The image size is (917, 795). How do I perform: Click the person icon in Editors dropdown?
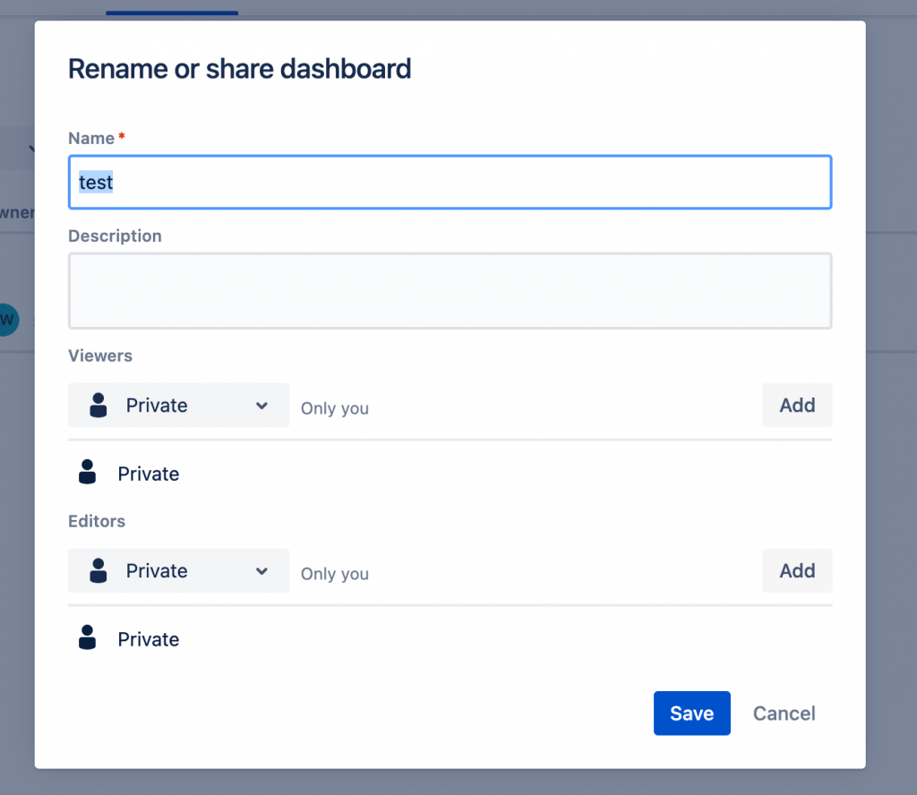pyautogui.click(x=99, y=571)
